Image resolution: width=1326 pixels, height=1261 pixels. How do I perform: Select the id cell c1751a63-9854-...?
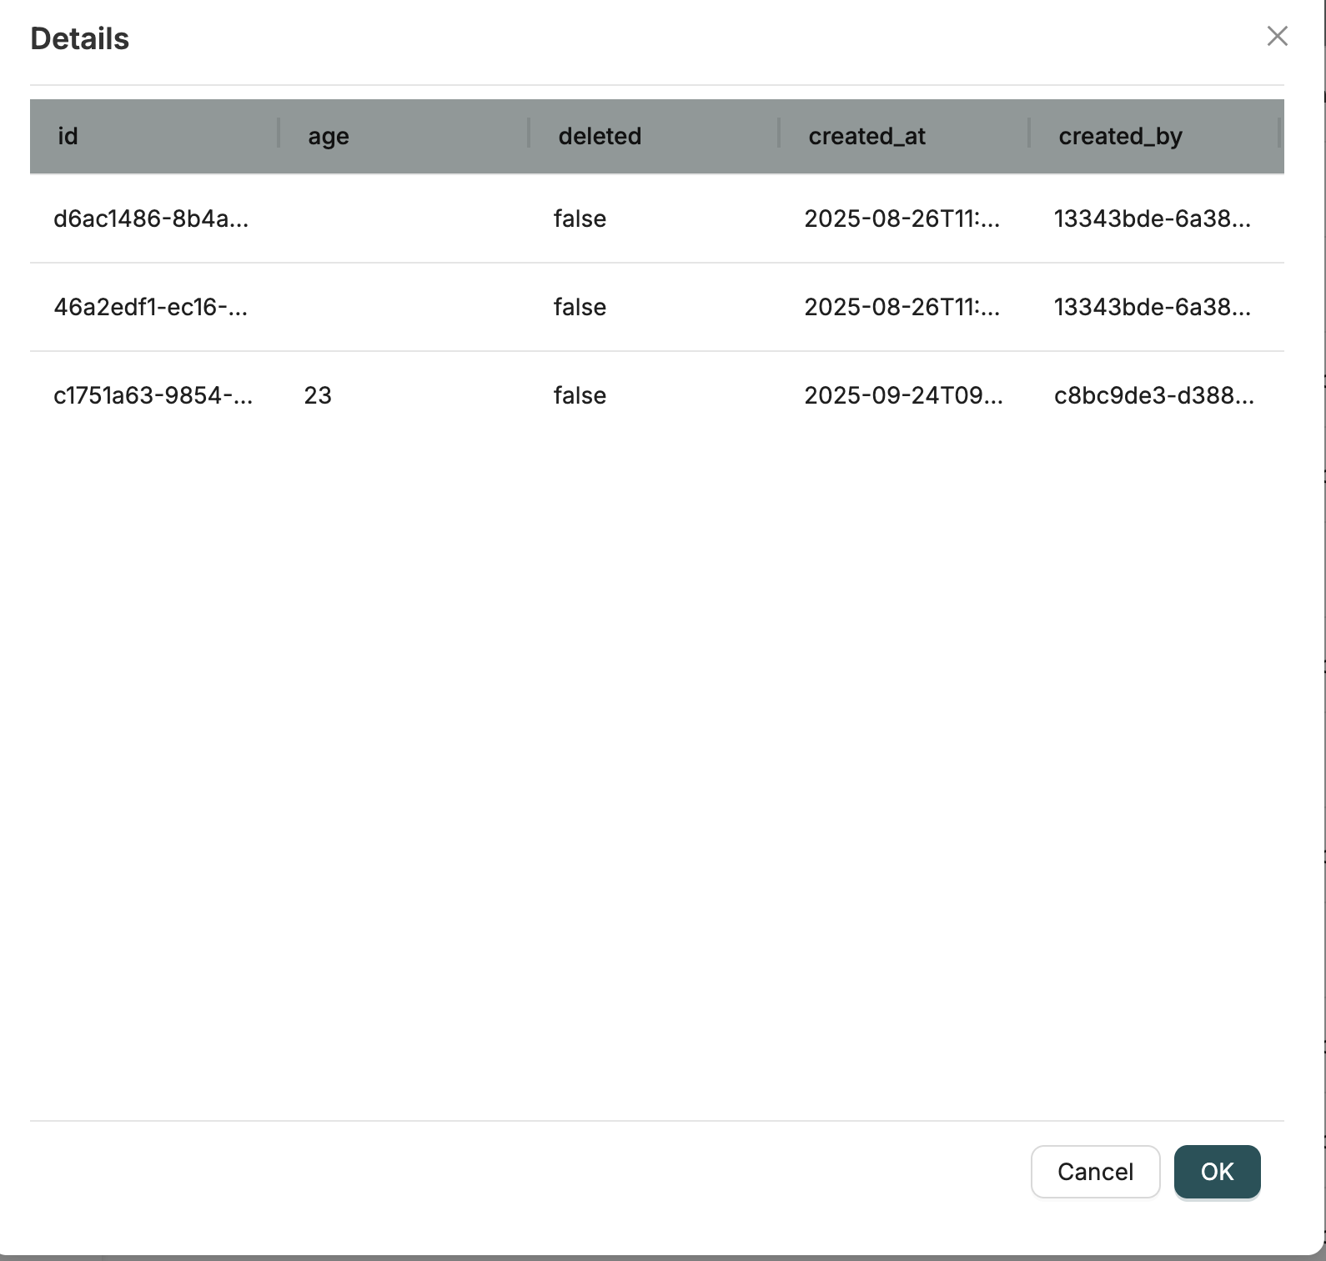click(x=154, y=395)
